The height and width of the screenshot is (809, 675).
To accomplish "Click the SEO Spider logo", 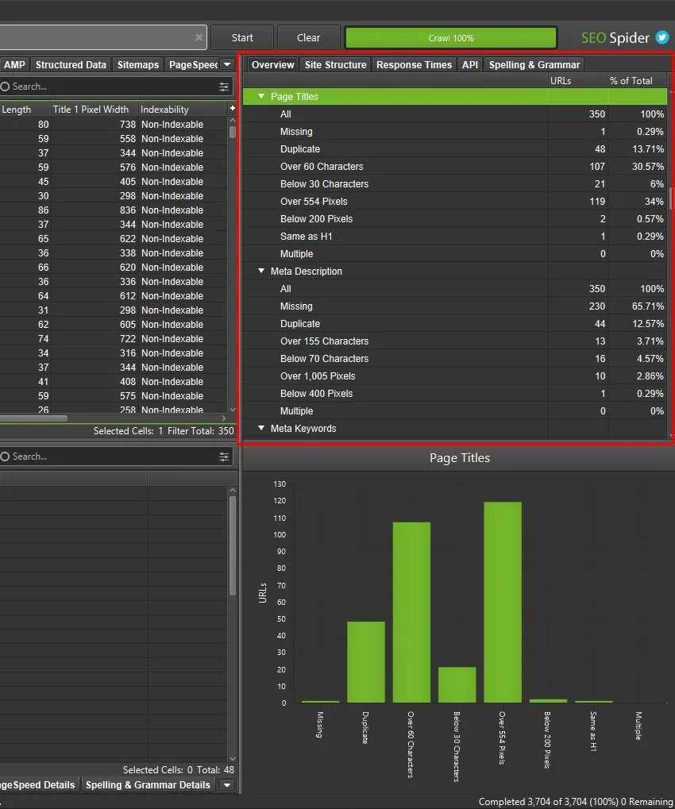I will point(616,37).
